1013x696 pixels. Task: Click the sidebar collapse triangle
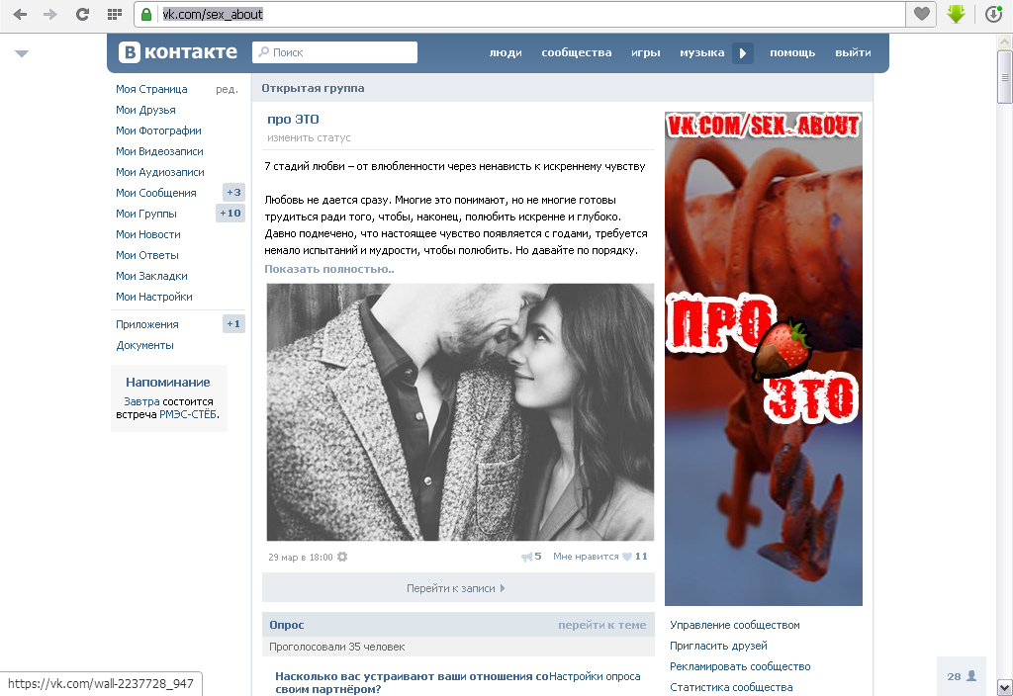tap(22, 53)
